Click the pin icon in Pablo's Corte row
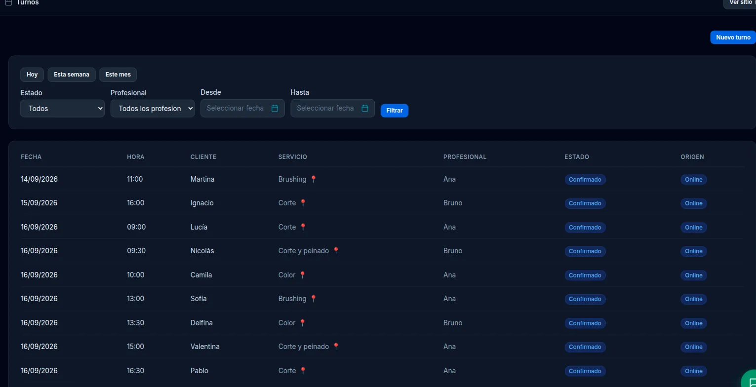756x387 pixels. (303, 371)
